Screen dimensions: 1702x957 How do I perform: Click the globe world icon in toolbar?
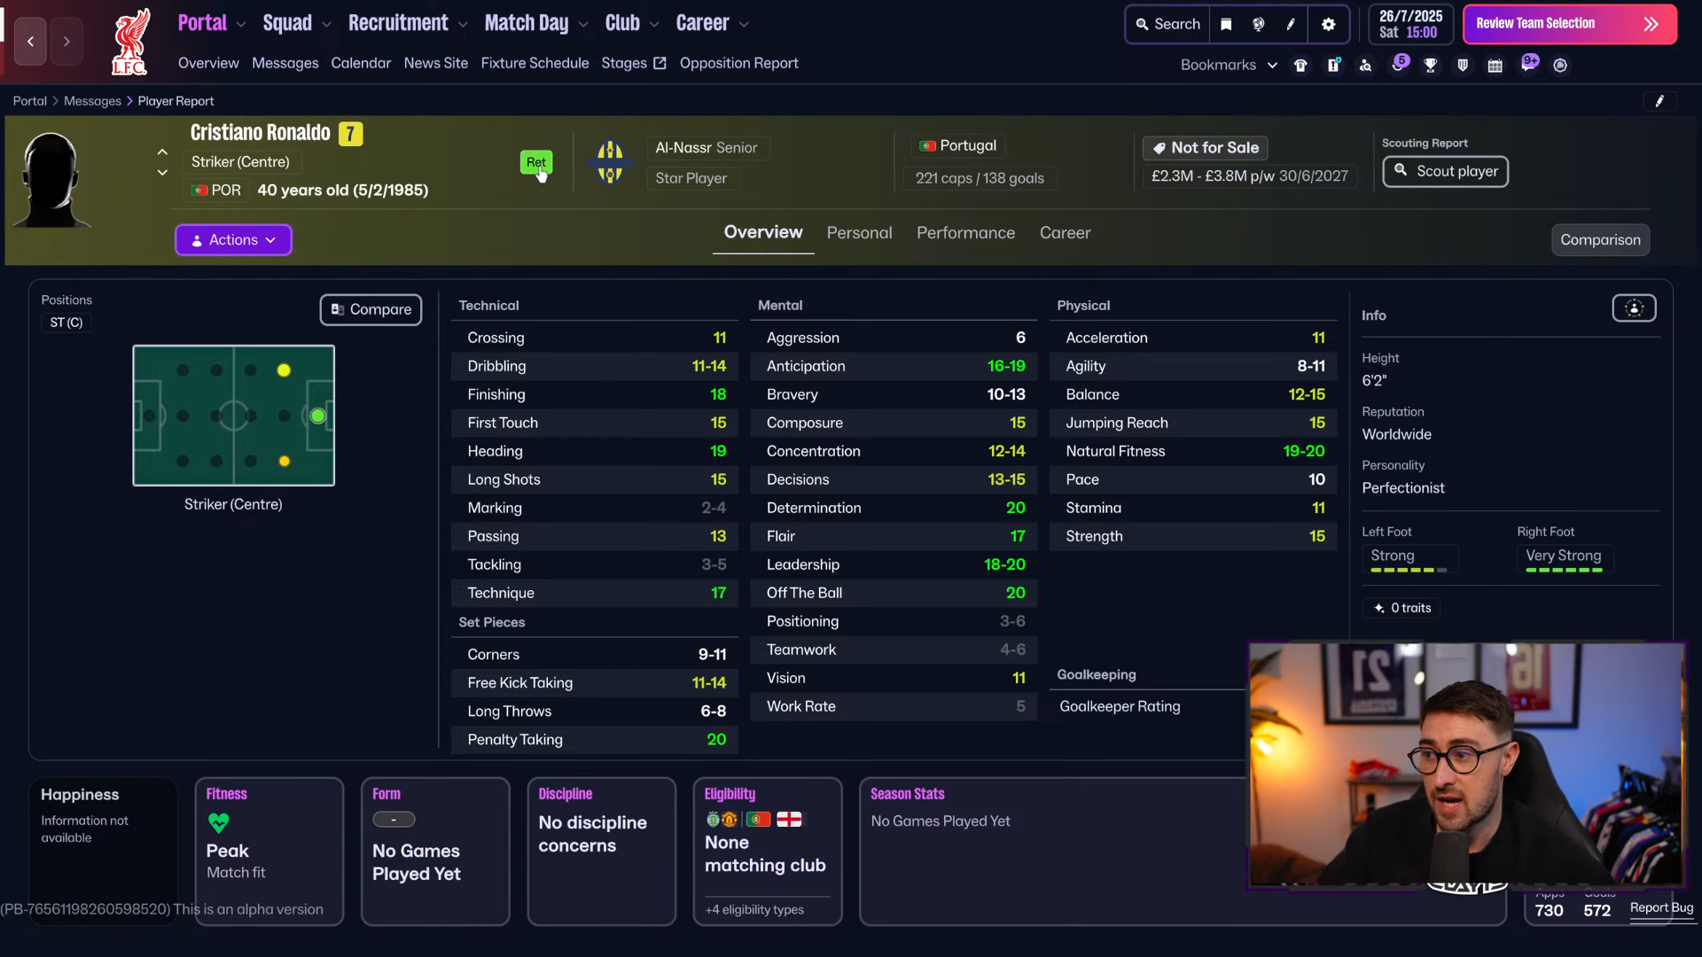[x=1259, y=25]
